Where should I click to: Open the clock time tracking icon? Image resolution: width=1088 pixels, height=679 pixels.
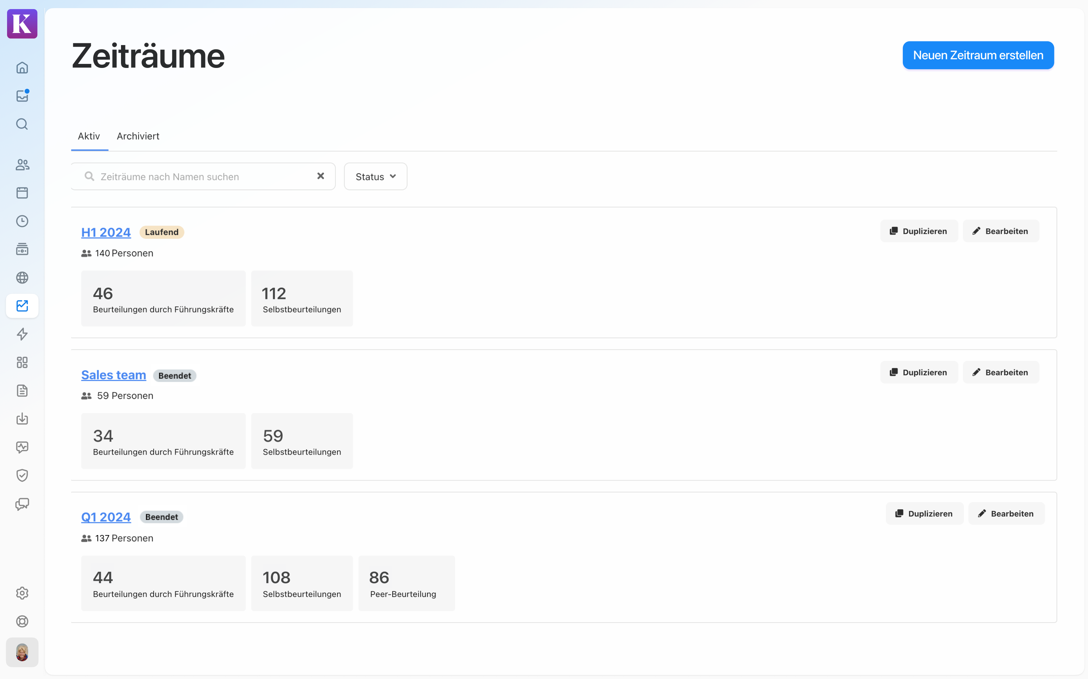pos(22,221)
